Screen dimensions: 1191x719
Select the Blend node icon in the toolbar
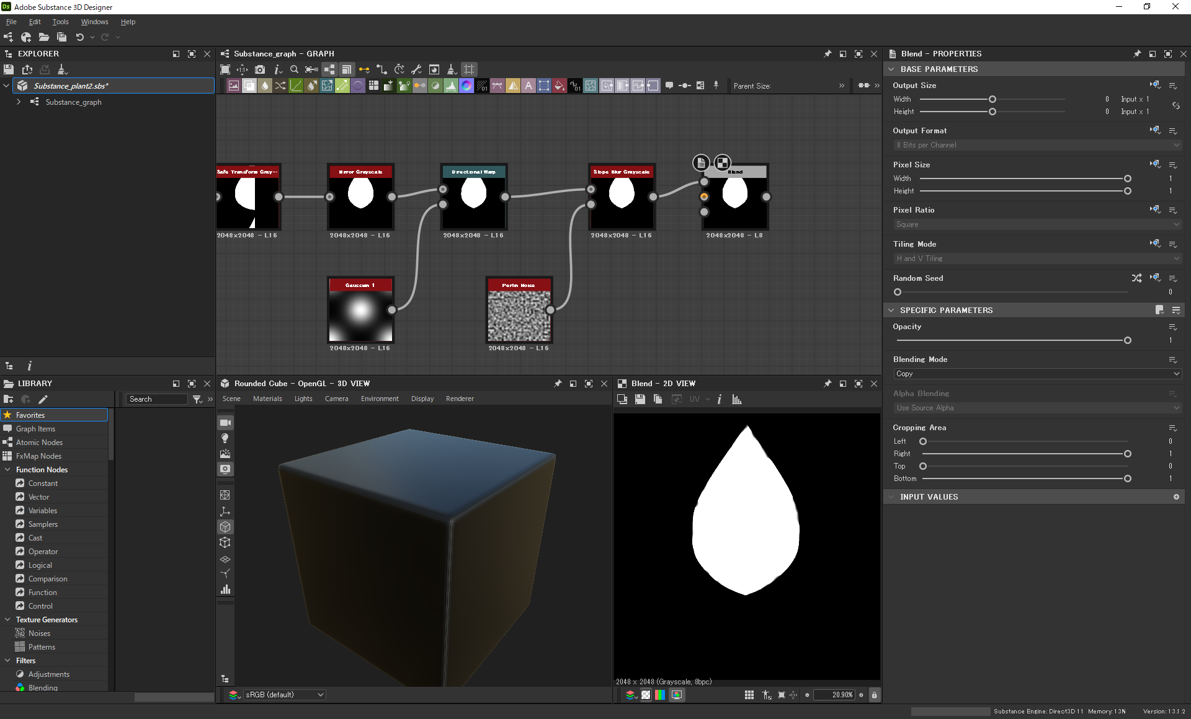[x=249, y=86]
